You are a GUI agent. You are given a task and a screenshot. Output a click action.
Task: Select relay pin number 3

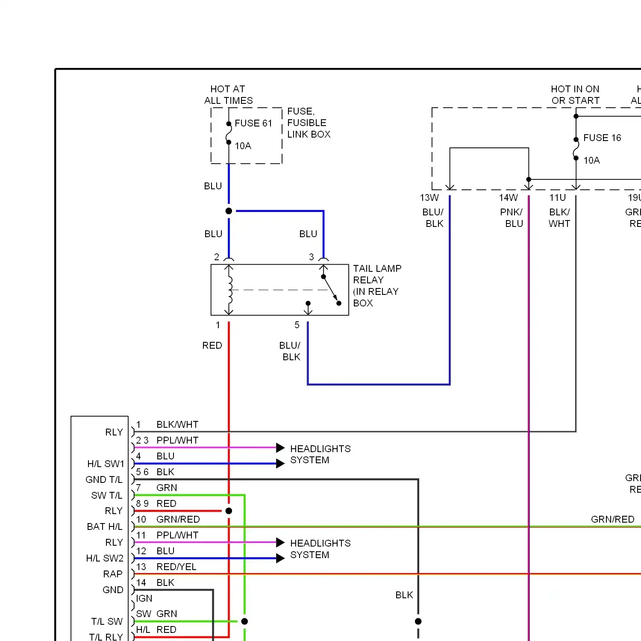(x=312, y=257)
